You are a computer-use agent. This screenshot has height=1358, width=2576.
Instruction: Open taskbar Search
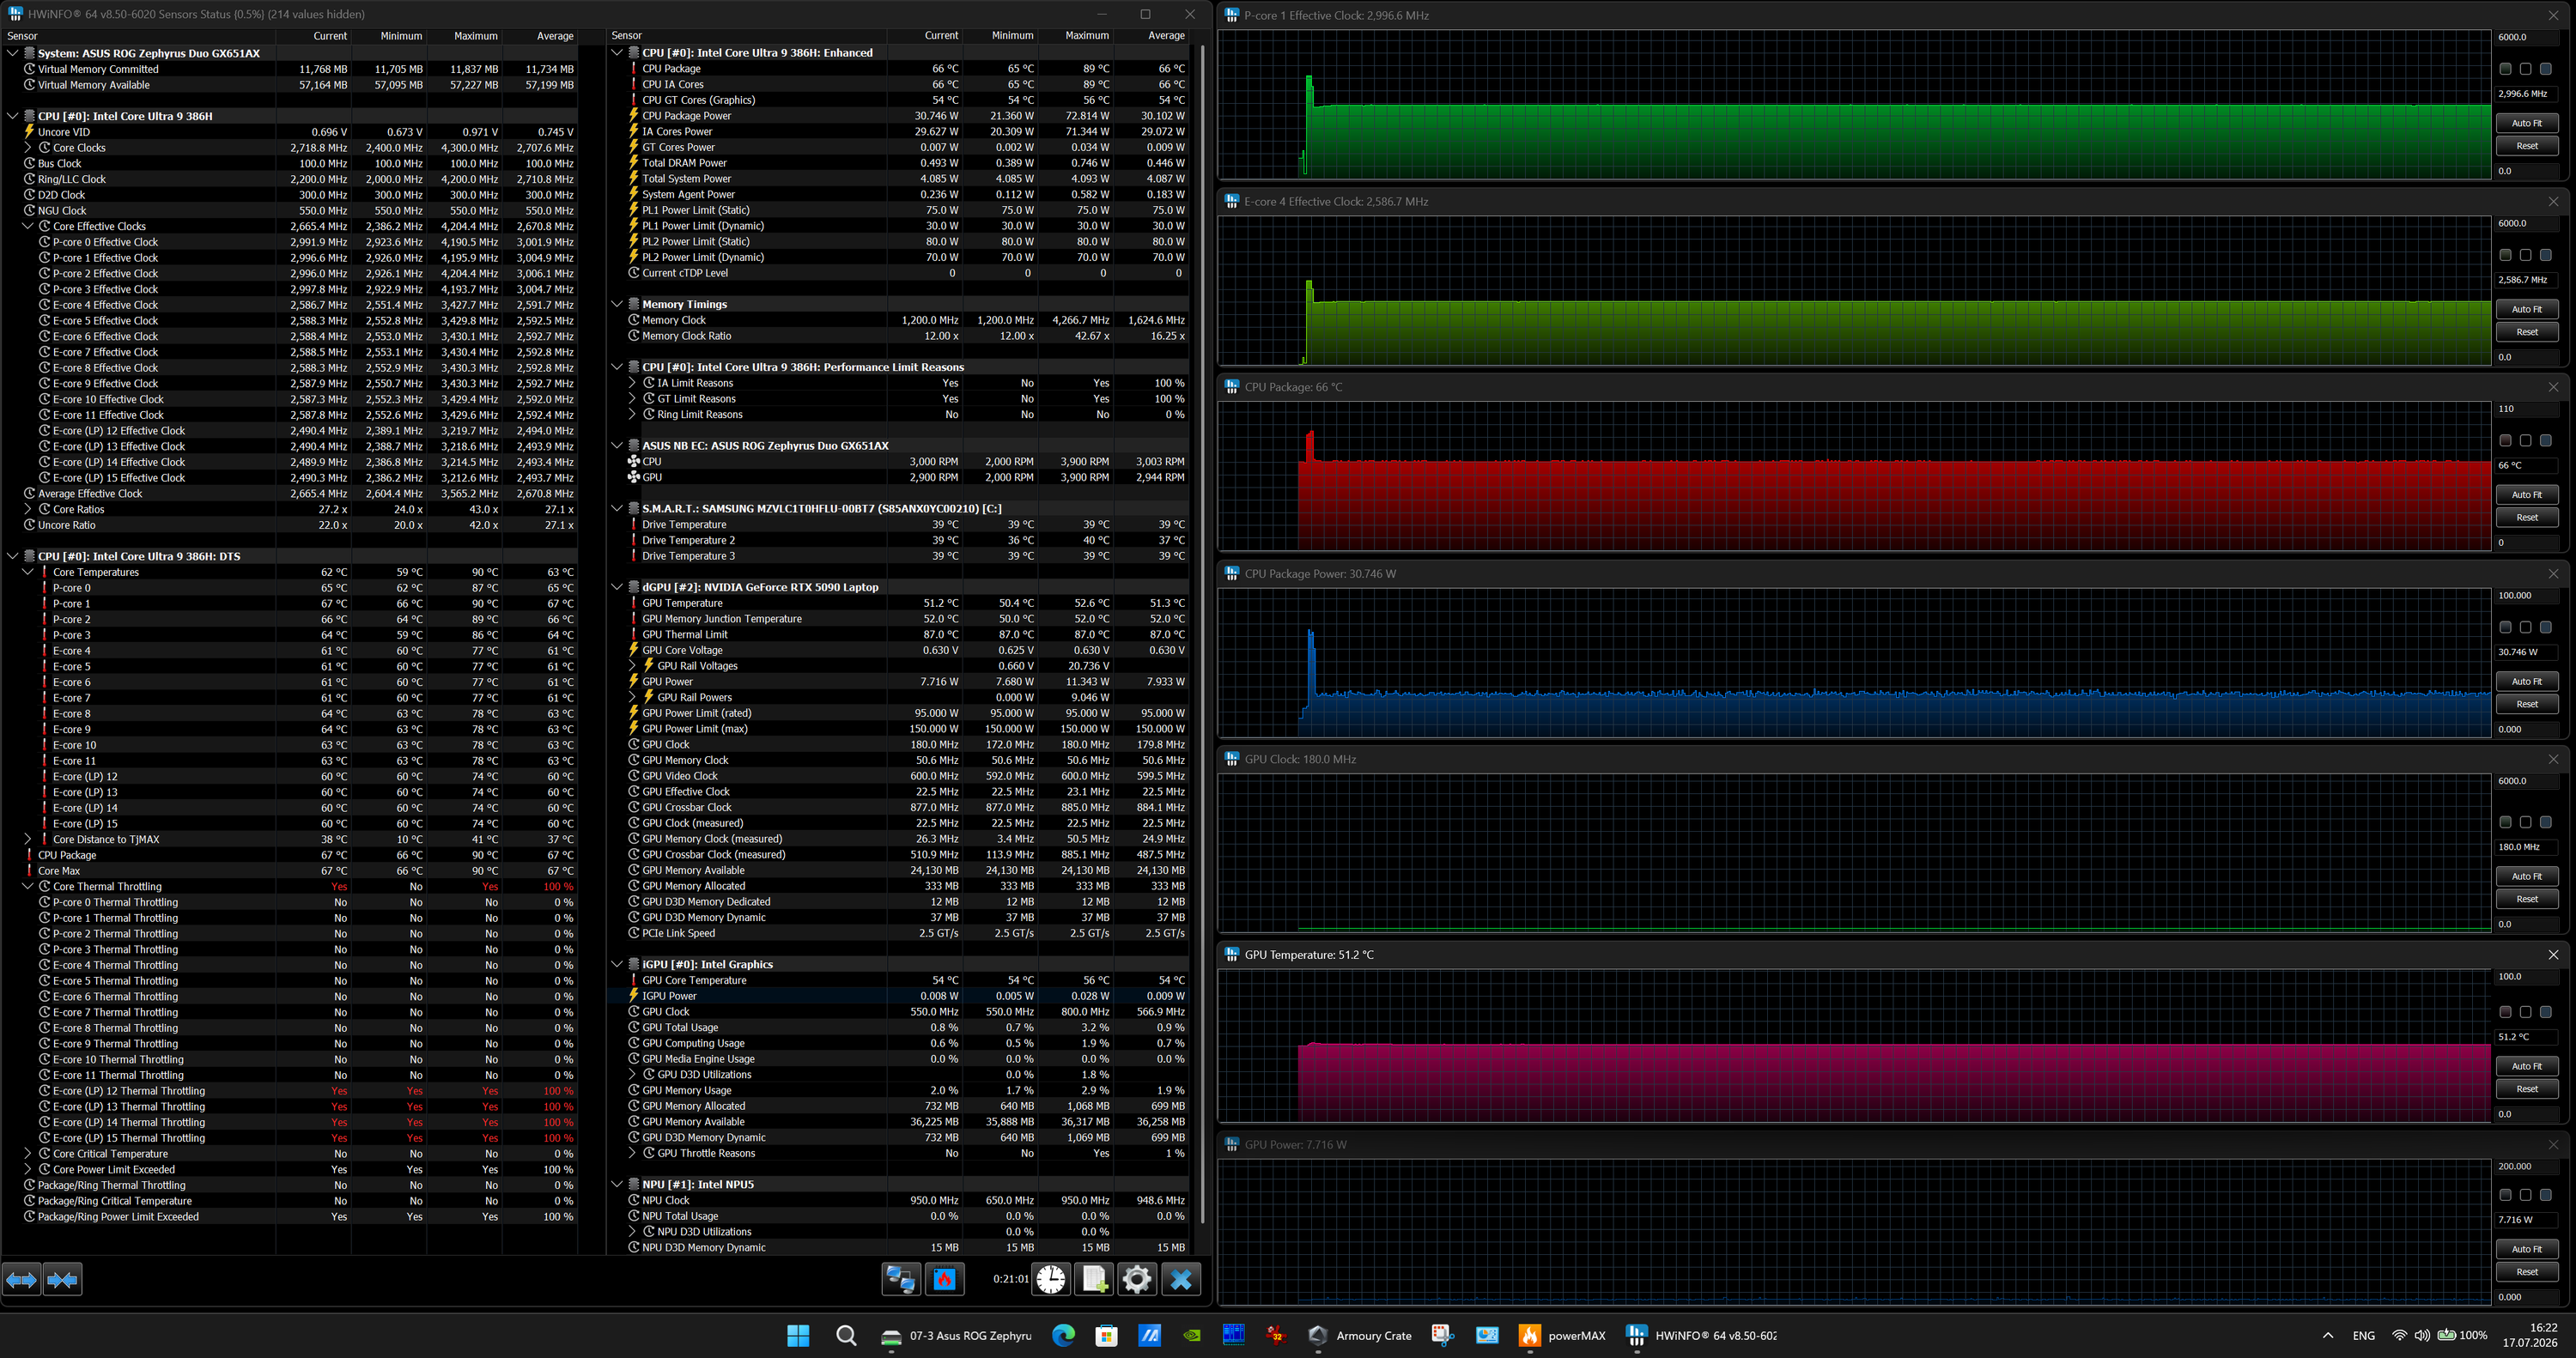(x=846, y=1336)
